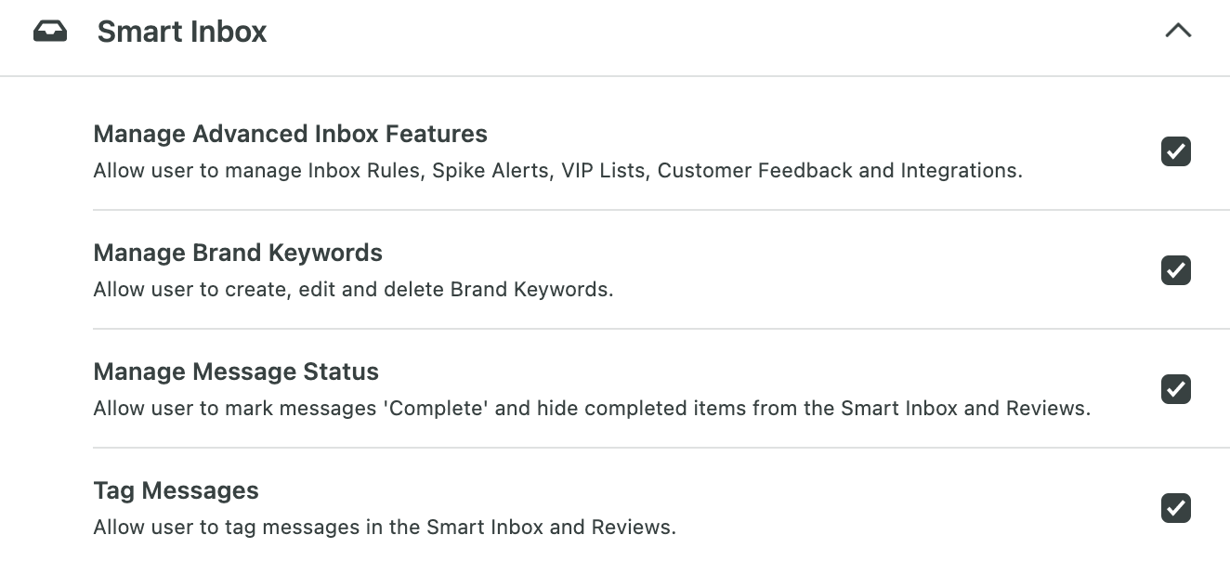Click the Manage Brand Keywords title
The image size is (1230, 561).
pos(238,253)
